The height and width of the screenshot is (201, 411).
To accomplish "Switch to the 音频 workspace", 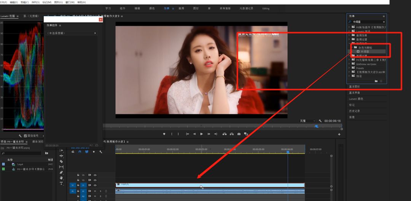I will pyautogui.click(x=182, y=8).
